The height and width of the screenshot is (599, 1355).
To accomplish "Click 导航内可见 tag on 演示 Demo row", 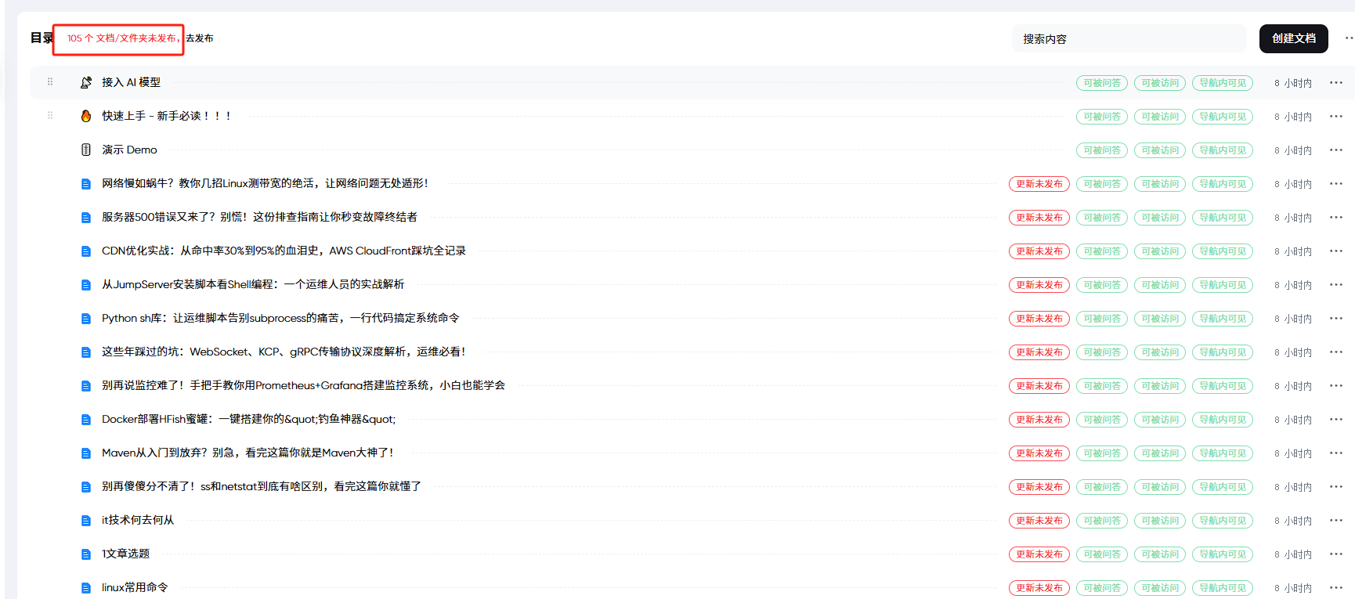I will click(1222, 150).
